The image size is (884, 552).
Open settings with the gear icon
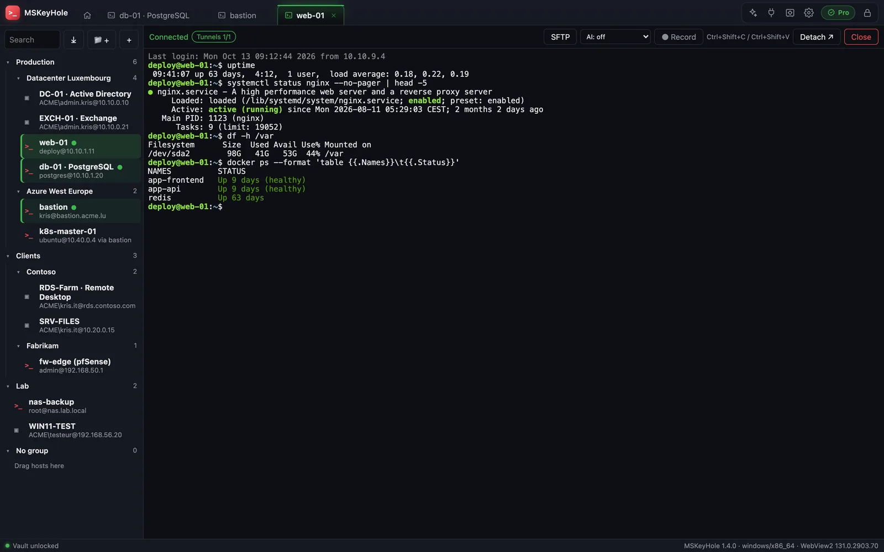click(x=809, y=13)
